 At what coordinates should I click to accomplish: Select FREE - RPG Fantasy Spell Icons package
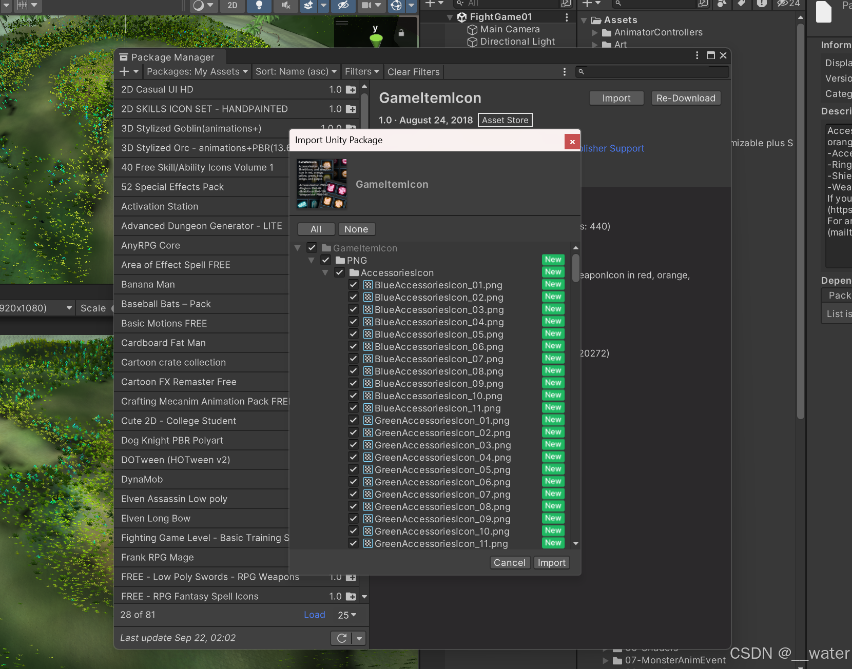tap(237, 596)
